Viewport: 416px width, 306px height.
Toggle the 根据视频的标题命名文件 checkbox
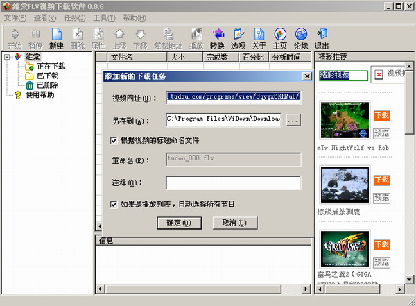pos(114,140)
